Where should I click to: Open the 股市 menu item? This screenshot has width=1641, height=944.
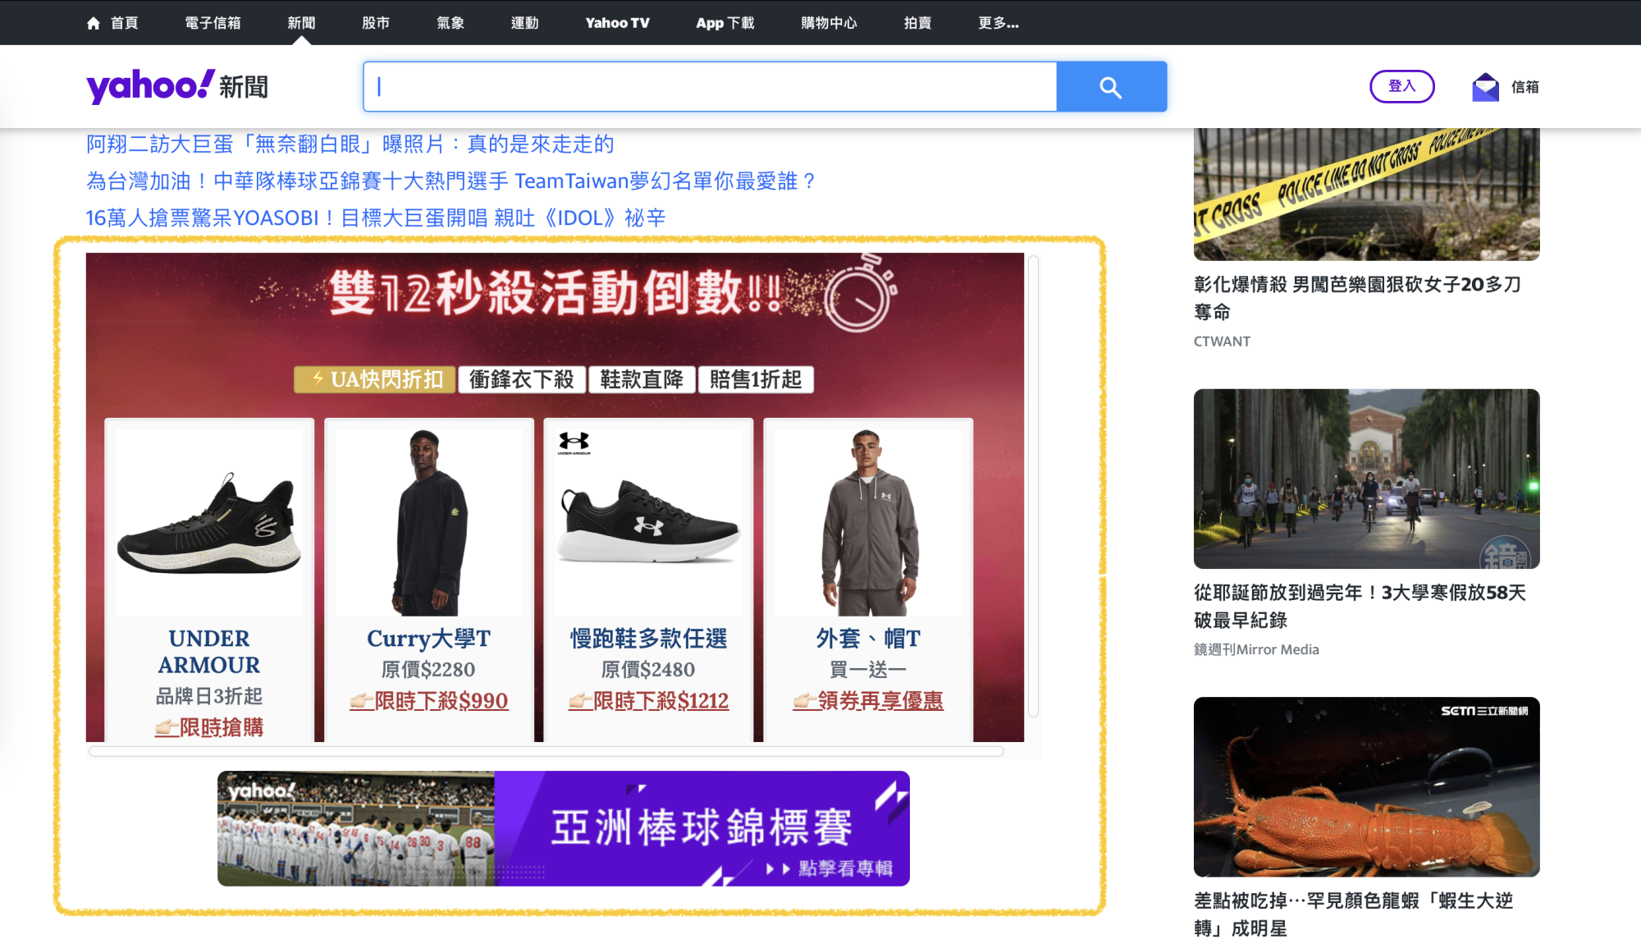pyautogui.click(x=375, y=22)
